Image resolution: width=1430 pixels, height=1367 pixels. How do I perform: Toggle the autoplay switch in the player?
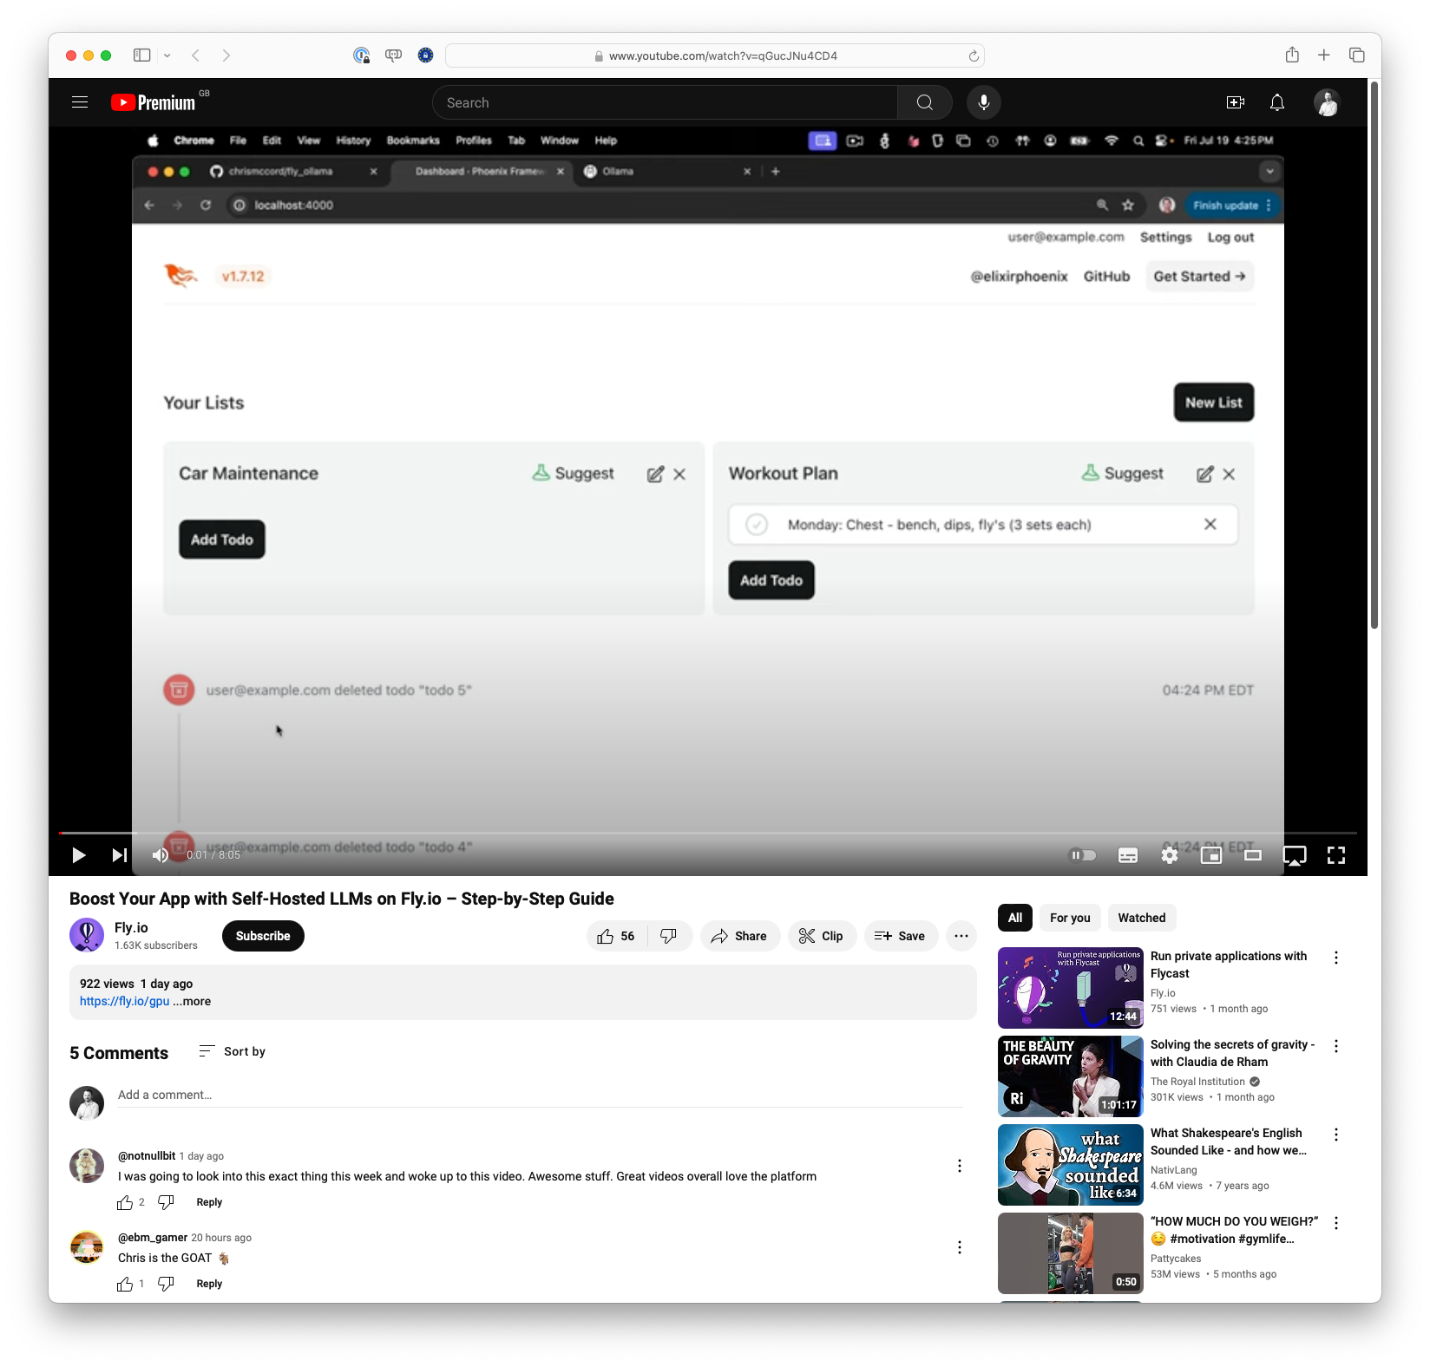(x=1081, y=855)
